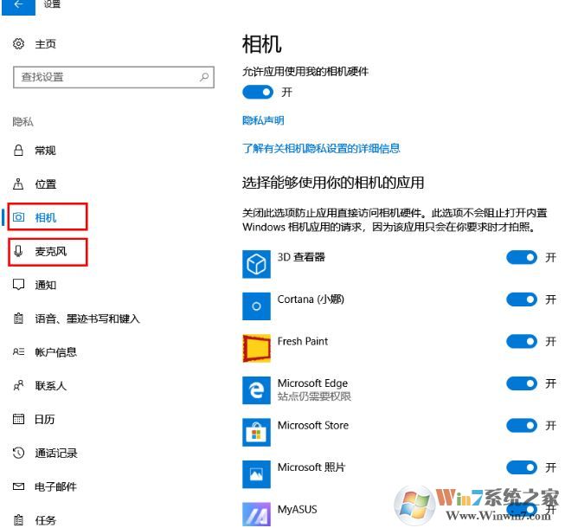565x528 pixels.
Task: Select 相机 in the sidebar
Action: tap(45, 217)
